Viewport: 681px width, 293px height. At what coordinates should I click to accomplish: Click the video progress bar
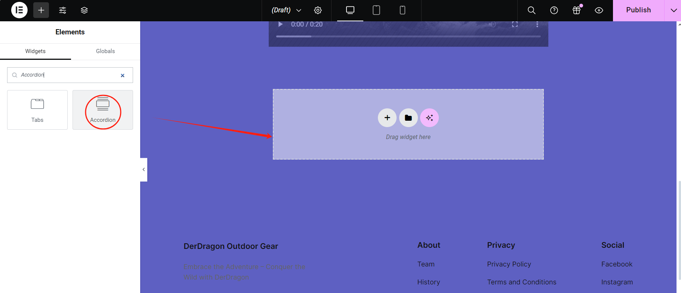tap(408, 36)
